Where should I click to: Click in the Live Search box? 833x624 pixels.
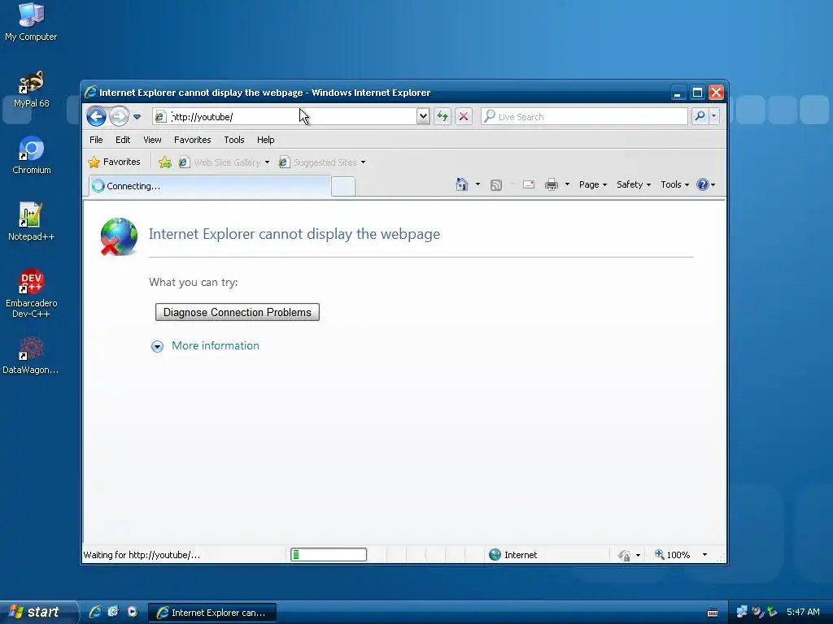coord(584,116)
